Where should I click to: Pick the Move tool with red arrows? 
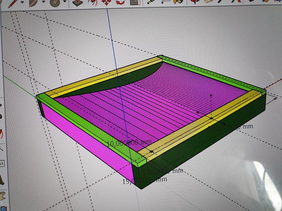coord(106,2)
